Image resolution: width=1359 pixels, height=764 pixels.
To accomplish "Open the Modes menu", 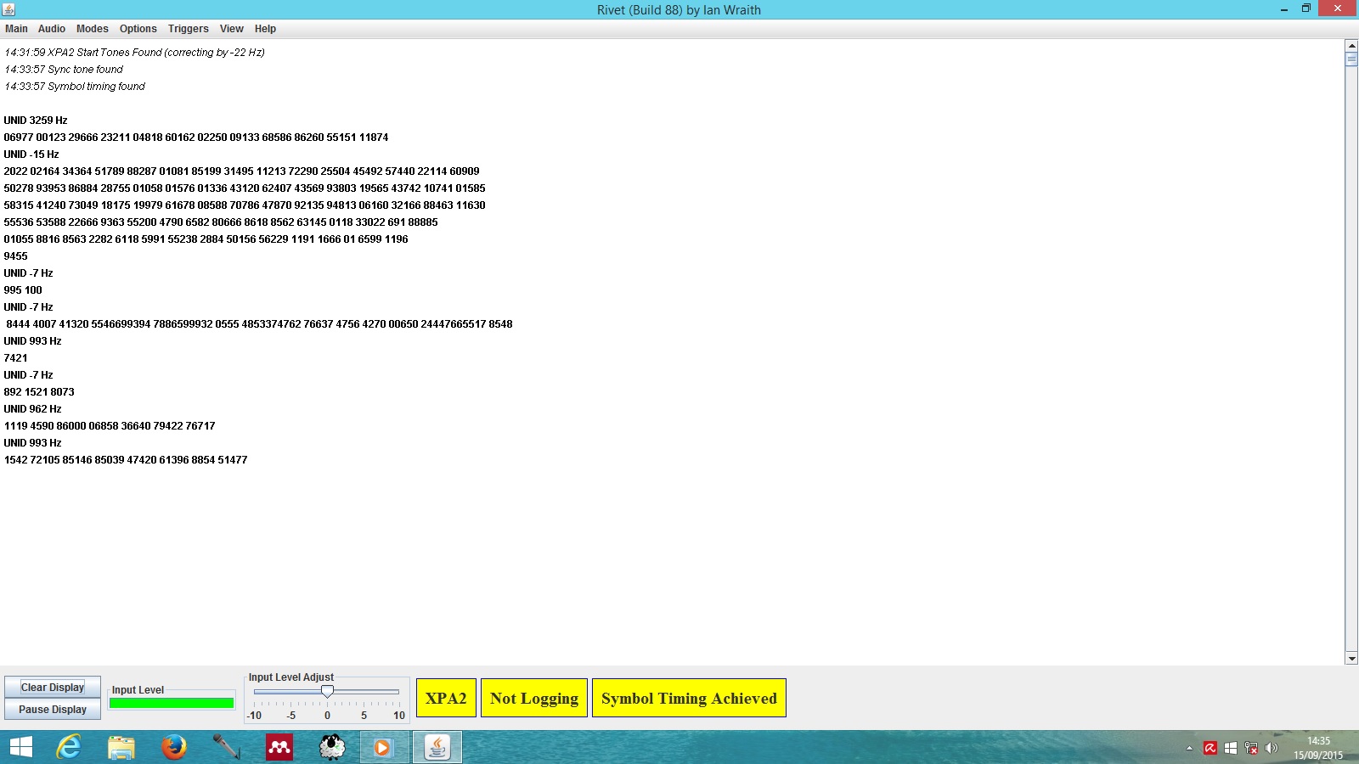I will [x=92, y=29].
